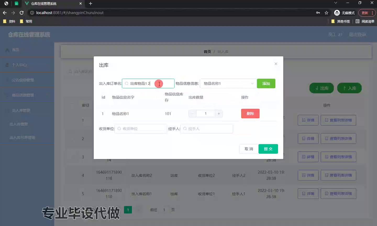Open 查看列表详情 for row 1
Screen dimensions: 377x226
click(x=338, y=120)
